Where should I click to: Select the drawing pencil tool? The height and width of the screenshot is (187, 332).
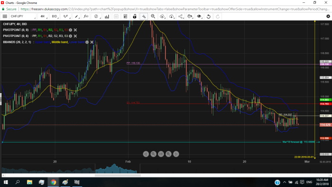(x=76, y=16)
